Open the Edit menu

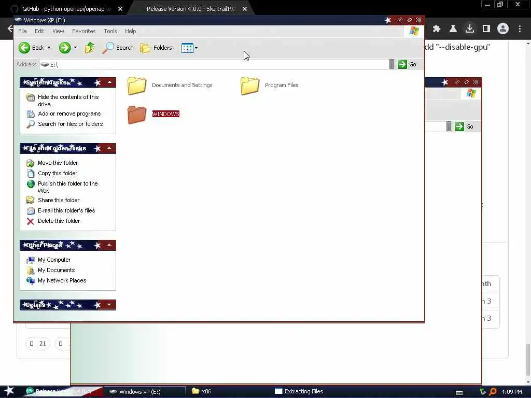pos(39,31)
